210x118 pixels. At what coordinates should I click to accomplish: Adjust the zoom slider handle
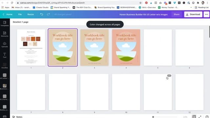point(153,117)
